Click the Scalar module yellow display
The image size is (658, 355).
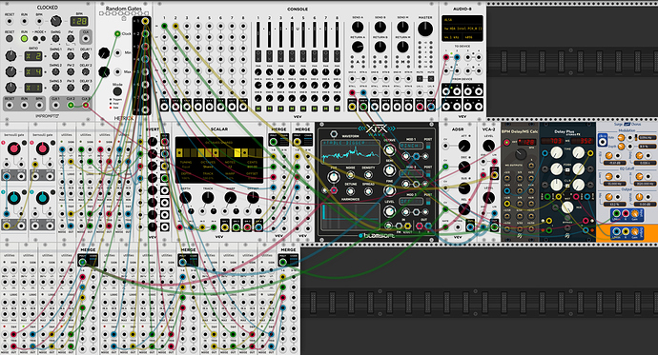point(219,160)
